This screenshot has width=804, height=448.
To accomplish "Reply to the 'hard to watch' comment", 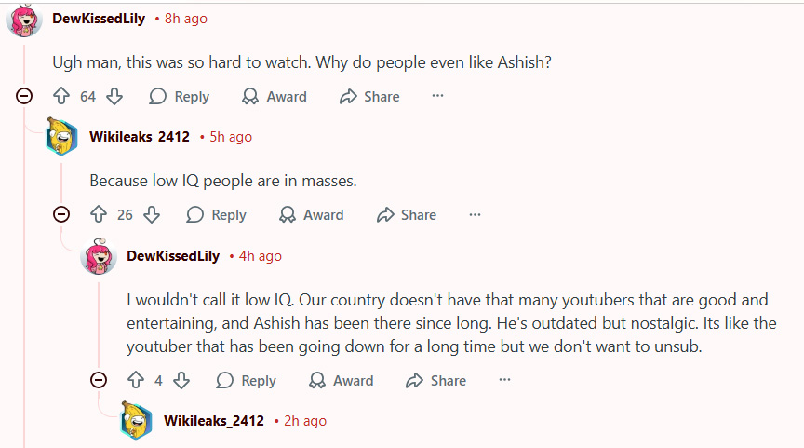I will (180, 96).
